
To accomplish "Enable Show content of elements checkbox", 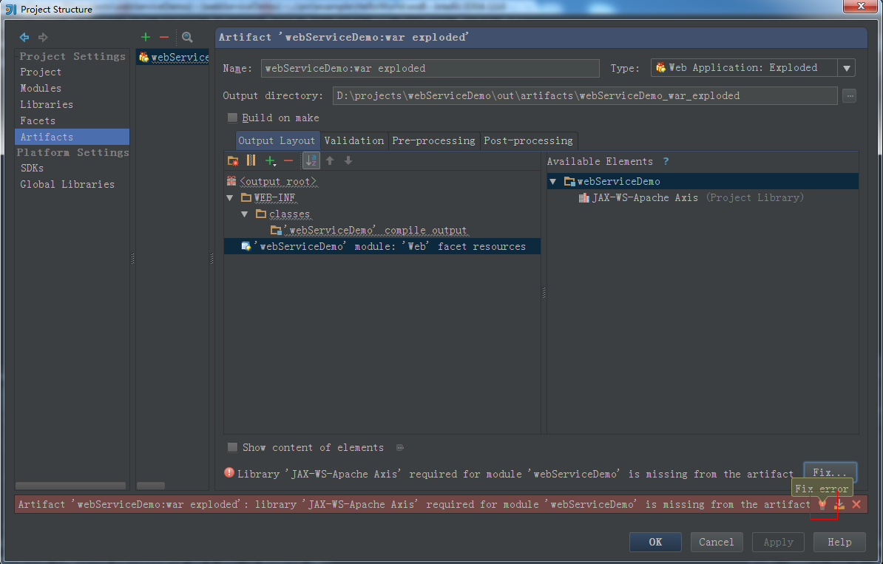I will [232, 447].
